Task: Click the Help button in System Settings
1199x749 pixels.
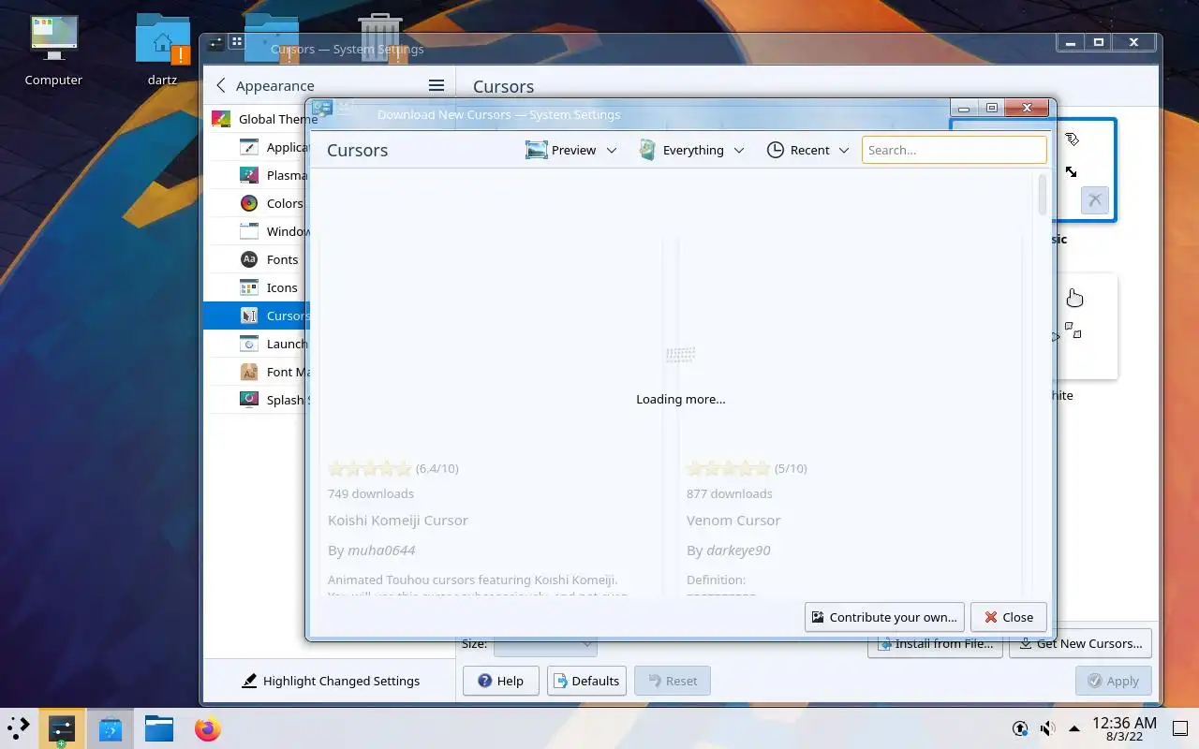Action: pos(500,681)
